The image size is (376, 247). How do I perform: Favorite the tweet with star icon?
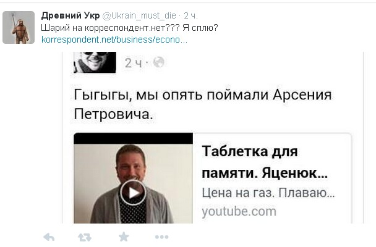124,237
